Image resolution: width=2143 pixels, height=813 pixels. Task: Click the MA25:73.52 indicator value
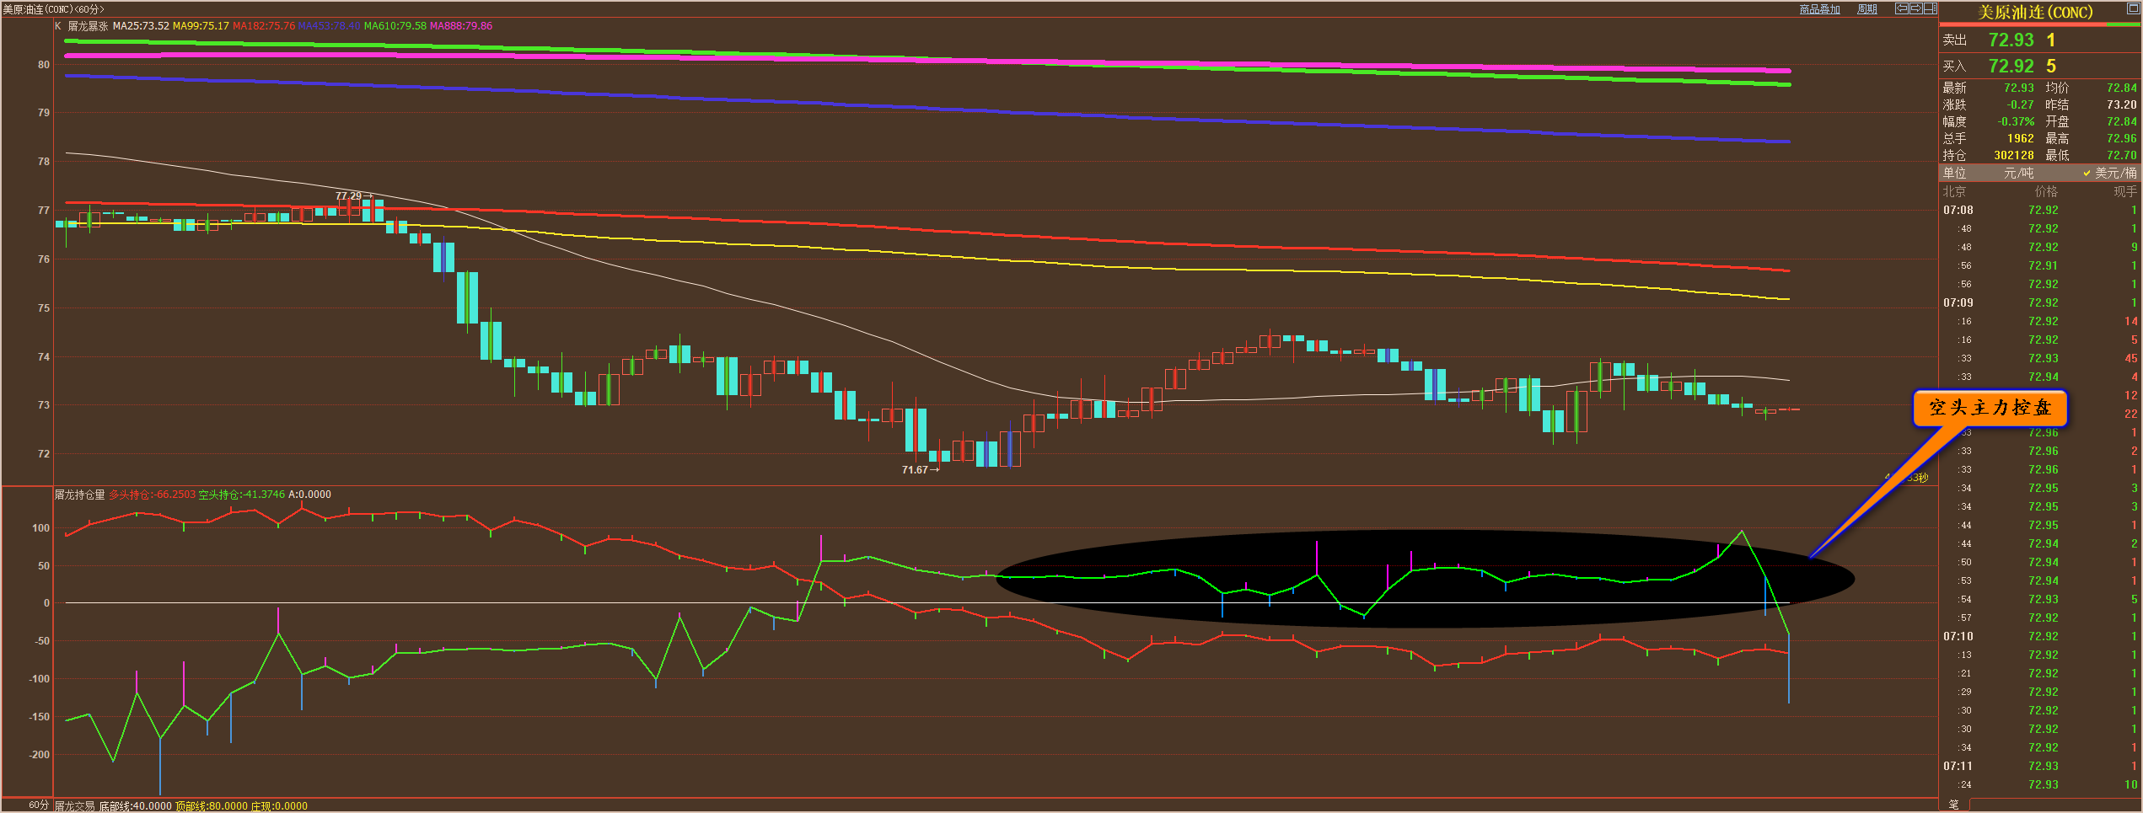coord(141,26)
